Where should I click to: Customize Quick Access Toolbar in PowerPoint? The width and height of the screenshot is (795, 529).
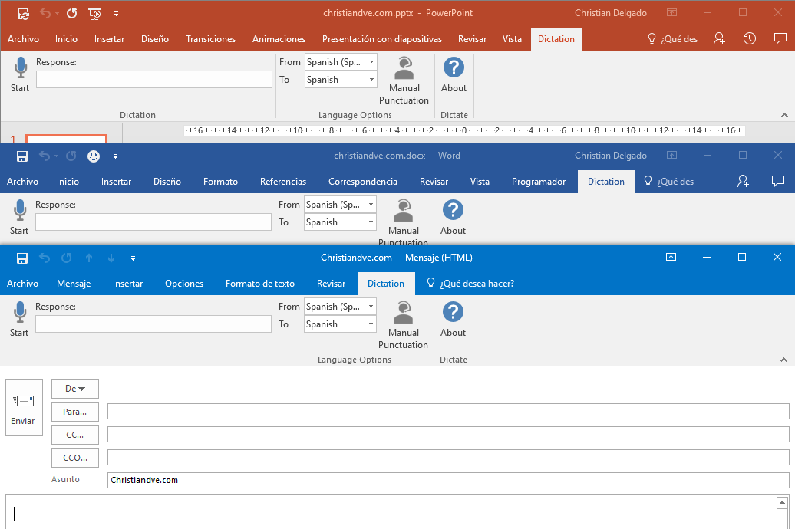(116, 15)
